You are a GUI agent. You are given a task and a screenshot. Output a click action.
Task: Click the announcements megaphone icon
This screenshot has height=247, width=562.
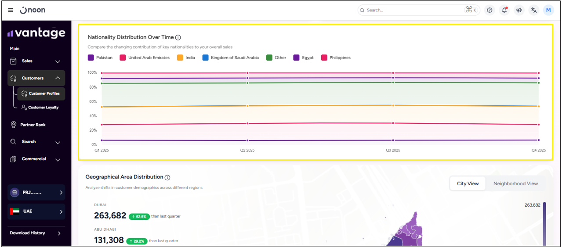519,10
